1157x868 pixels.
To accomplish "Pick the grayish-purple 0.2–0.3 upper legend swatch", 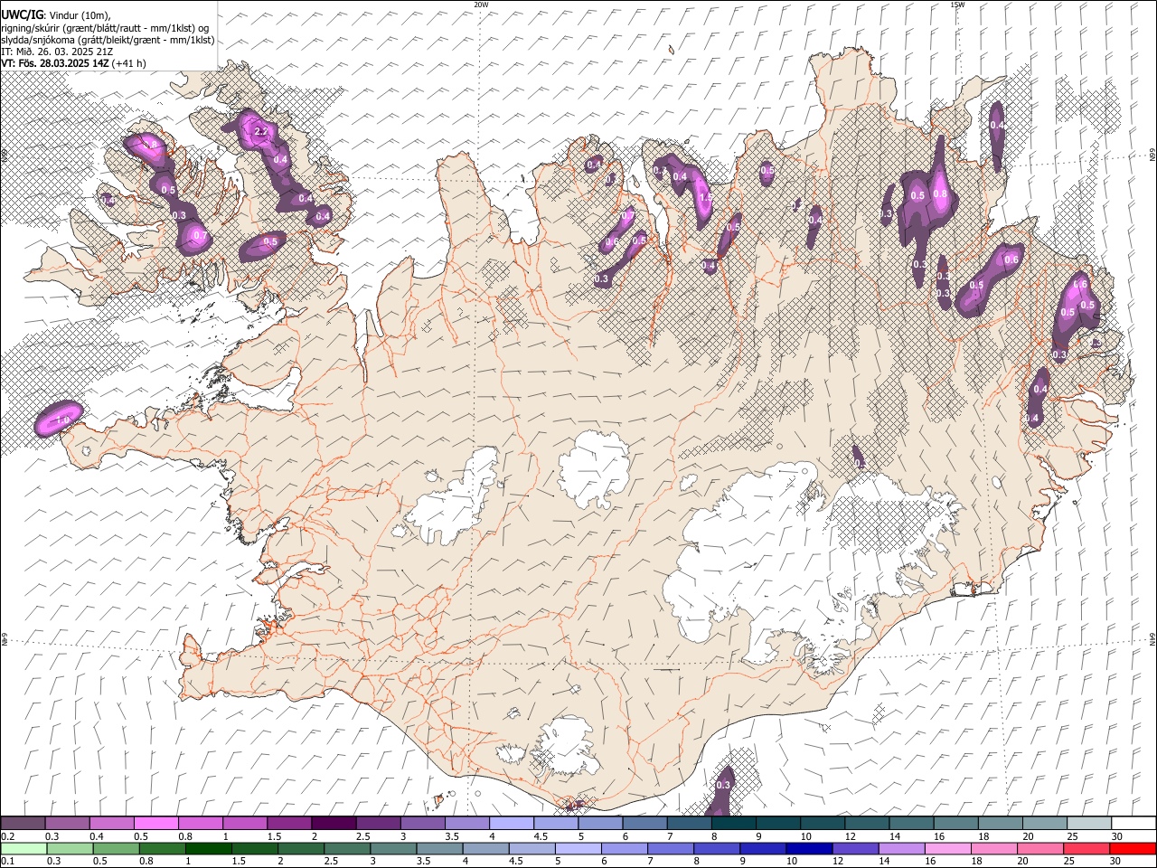I will 23,823.
